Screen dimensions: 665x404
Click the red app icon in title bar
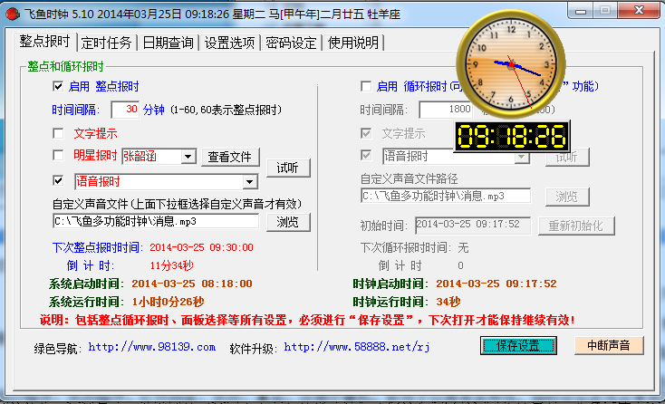(13, 14)
